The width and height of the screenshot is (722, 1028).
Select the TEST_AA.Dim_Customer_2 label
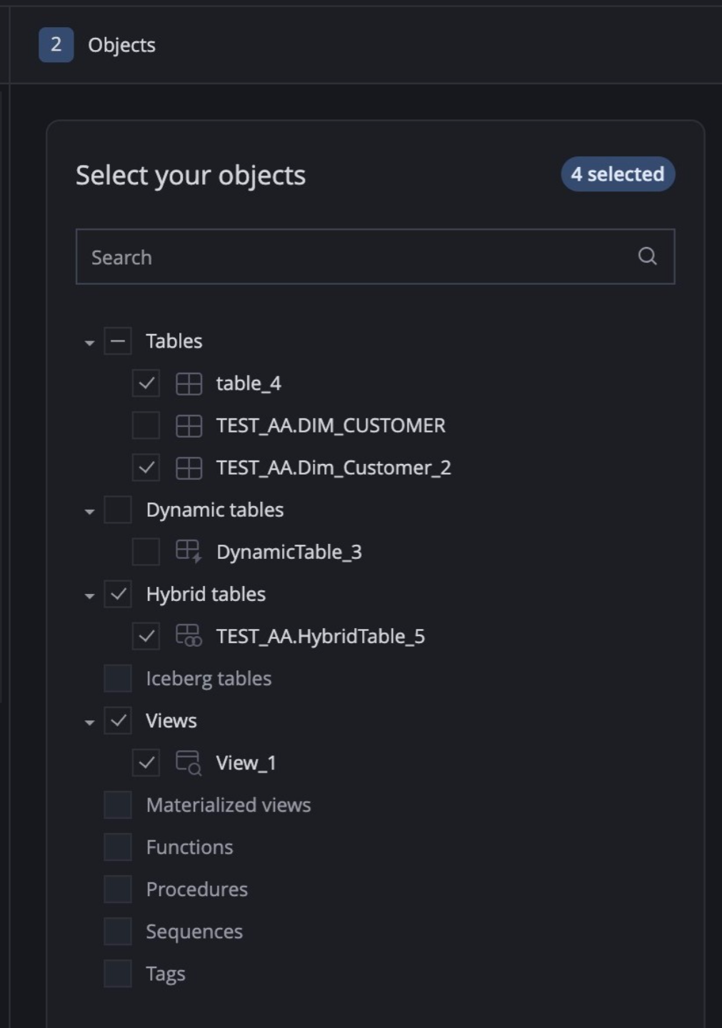point(334,468)
